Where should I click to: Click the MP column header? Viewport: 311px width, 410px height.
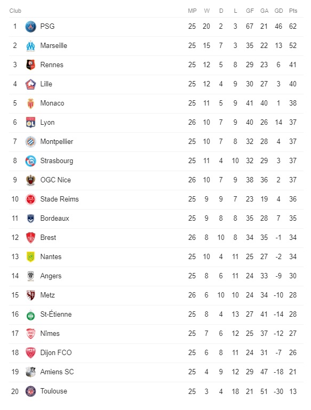[x=192, y=11]
